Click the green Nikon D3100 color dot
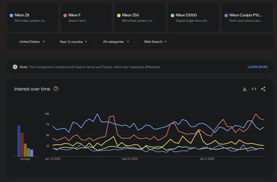This screenshot has width=277, height=182. coord(172,15)
